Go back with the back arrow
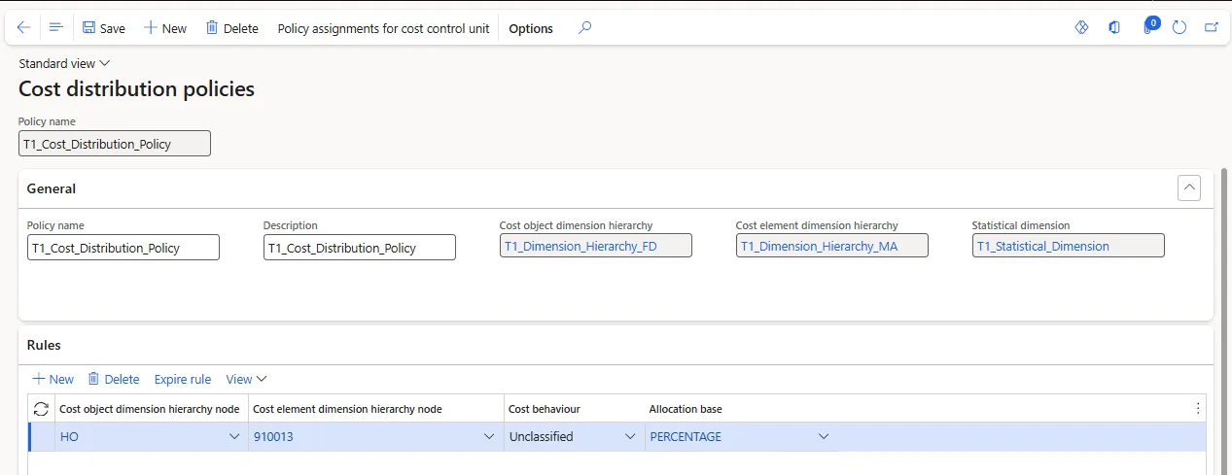Image resolution: width=1232 pixels, height=475 pixels. coord(23,28)
